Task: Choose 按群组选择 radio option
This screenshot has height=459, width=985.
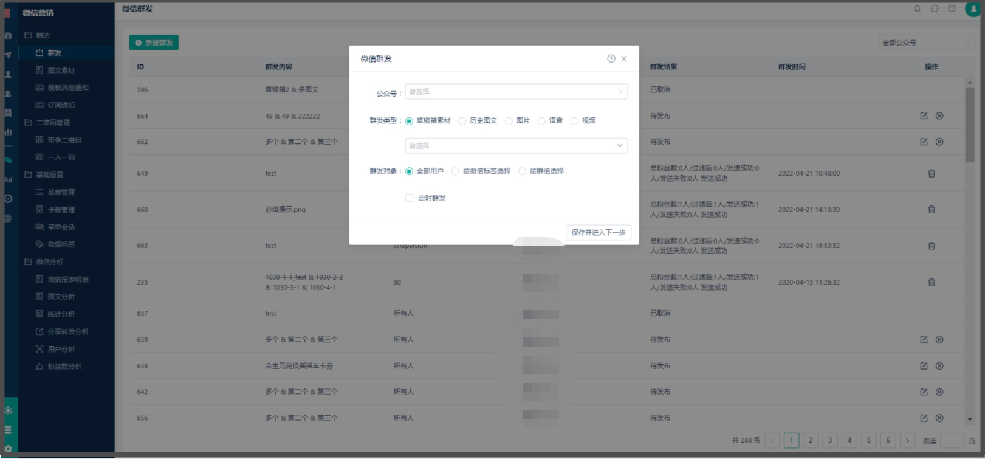Action: click(522, 171)
